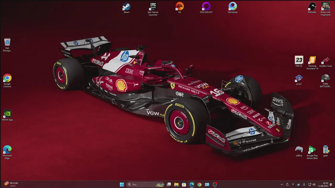Open Microsoft Store from the taskbar
The width and height of the screenshot is (335, 188).
184,185
